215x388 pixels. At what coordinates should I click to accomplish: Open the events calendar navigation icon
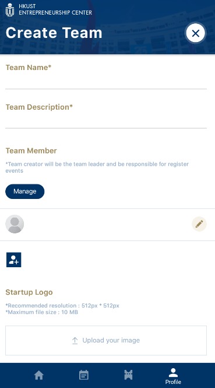84,375
